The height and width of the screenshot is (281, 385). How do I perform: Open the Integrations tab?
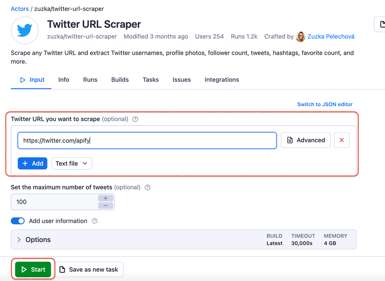[222, 80]
